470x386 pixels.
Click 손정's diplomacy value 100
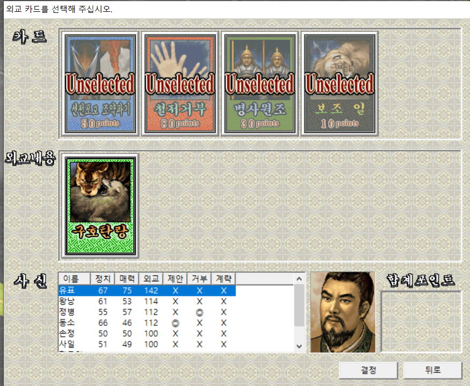pyautogui.click(x=151, y=334)
